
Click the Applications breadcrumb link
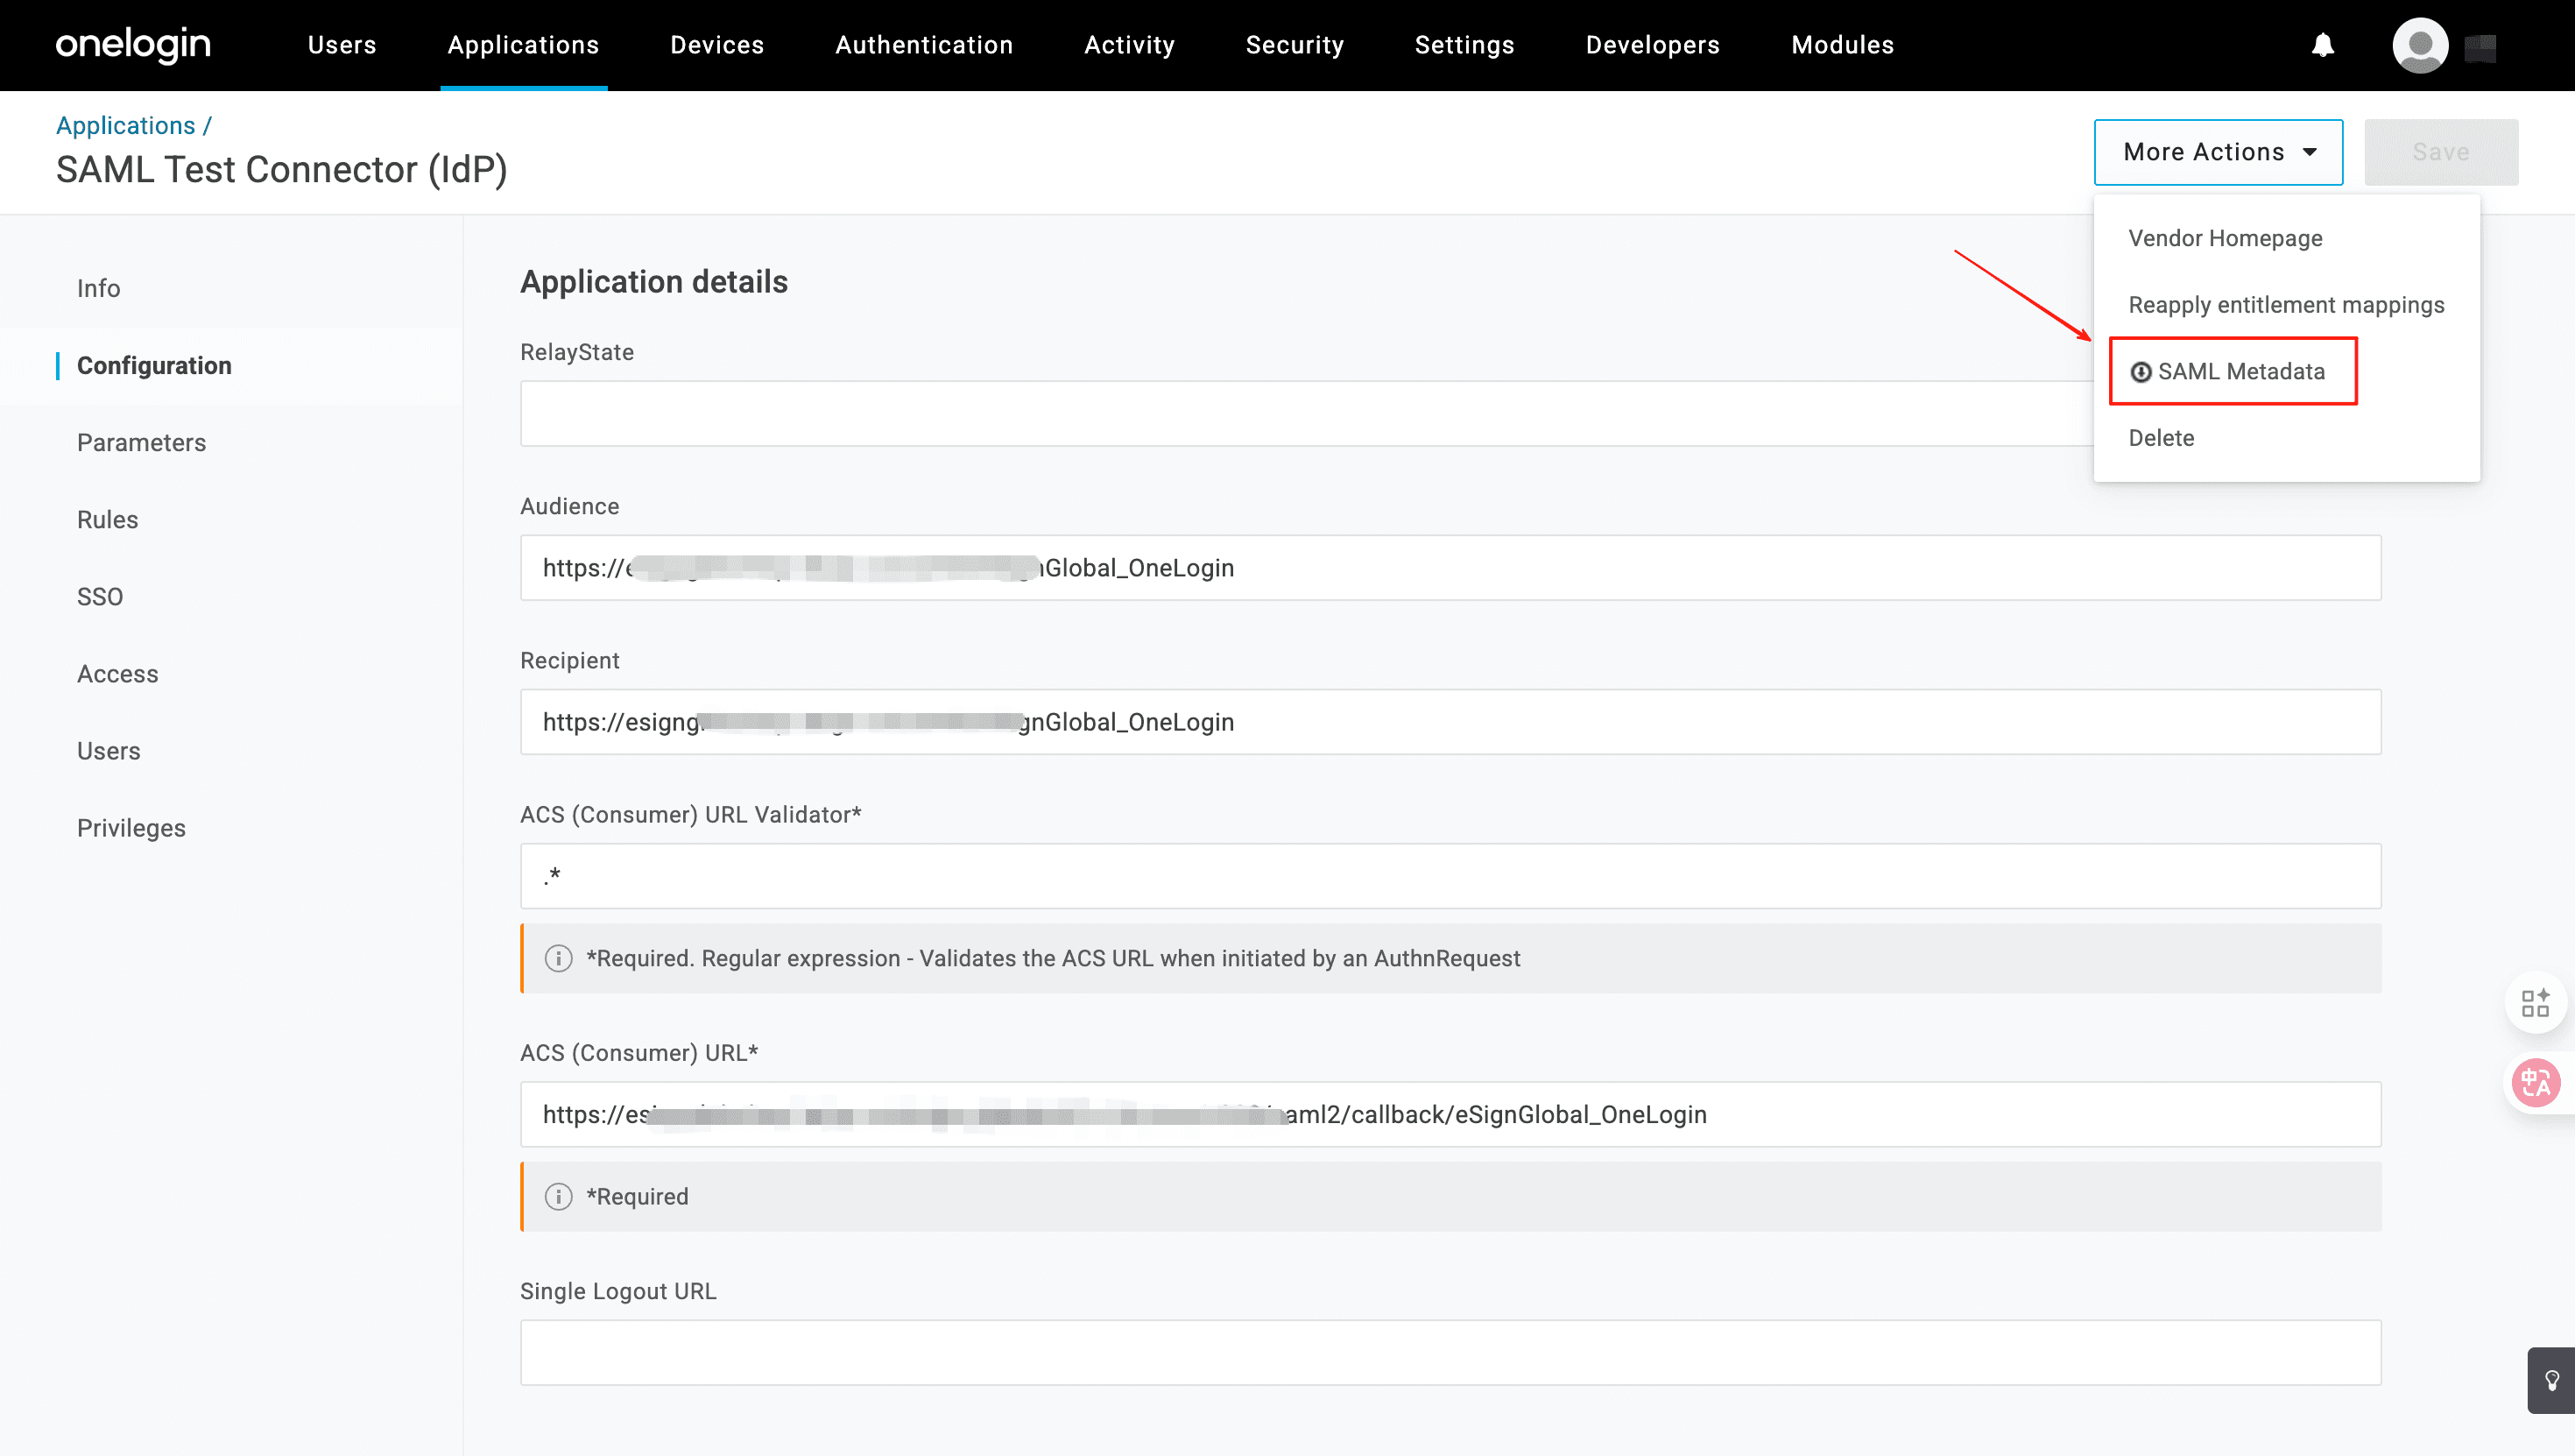tap(125, 125)
